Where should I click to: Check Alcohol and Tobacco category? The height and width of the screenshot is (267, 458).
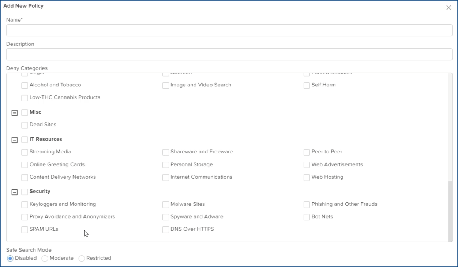tap(24, 85)
